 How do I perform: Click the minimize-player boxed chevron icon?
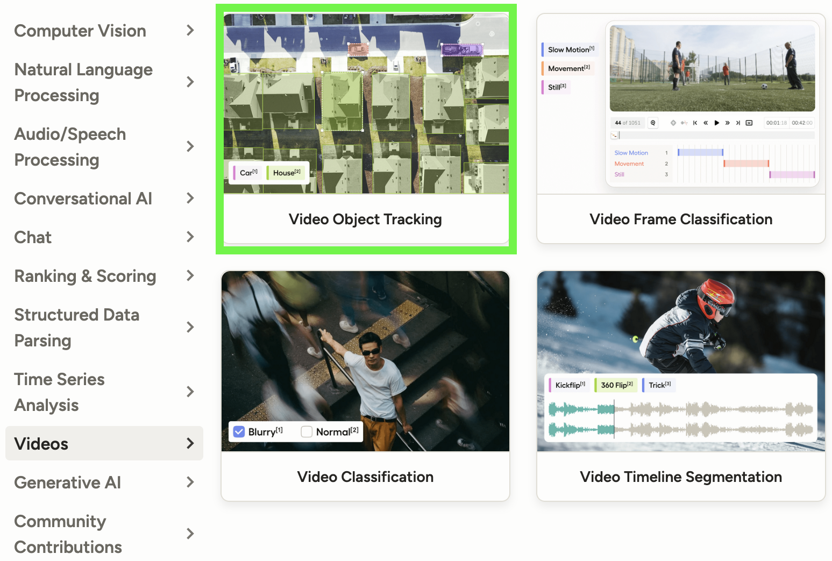click(749, 123)
